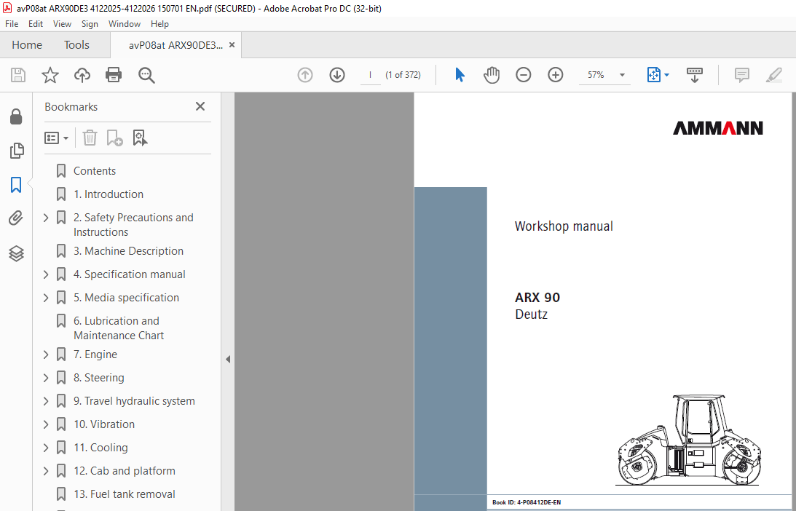Open the View menu
The image size is (796, 511).
(x=62, y=24)
